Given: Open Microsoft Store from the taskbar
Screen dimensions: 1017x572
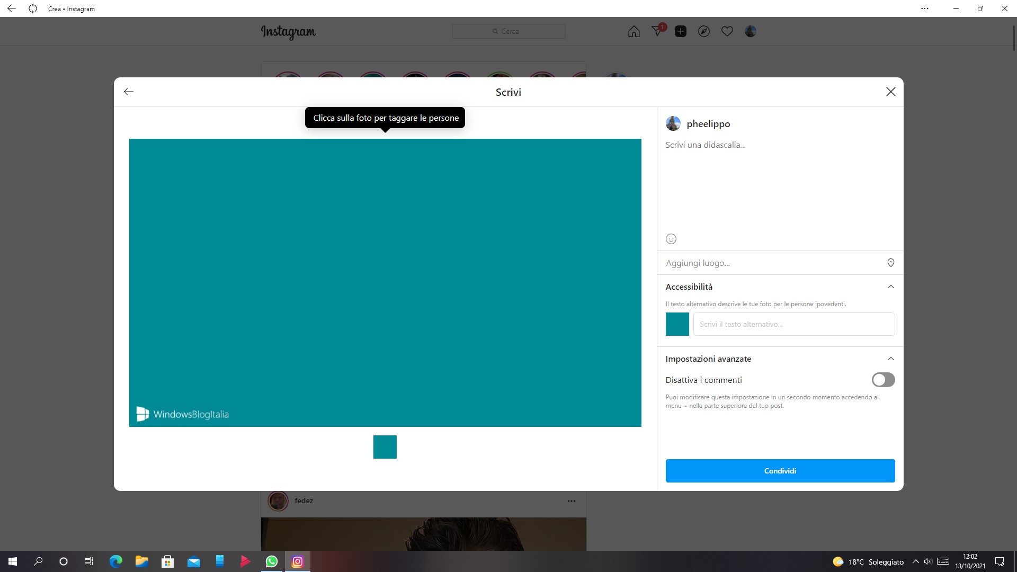Looking at the screenshot, I should pyautogui.click(x=168, y=561).
